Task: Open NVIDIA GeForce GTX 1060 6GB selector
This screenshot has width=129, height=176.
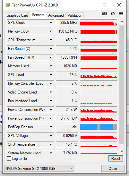Action: (39, 169)
